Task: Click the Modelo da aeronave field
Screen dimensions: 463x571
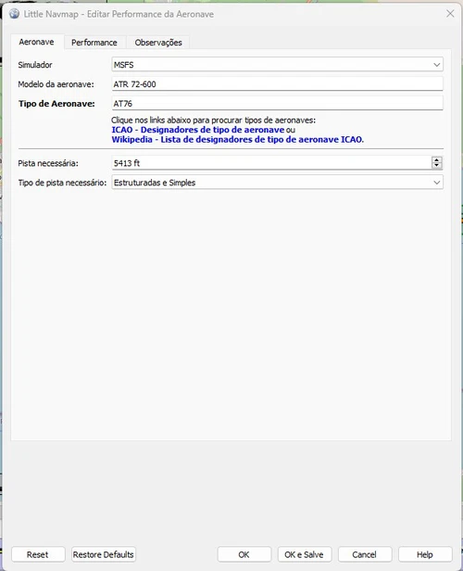Action: 277,84
